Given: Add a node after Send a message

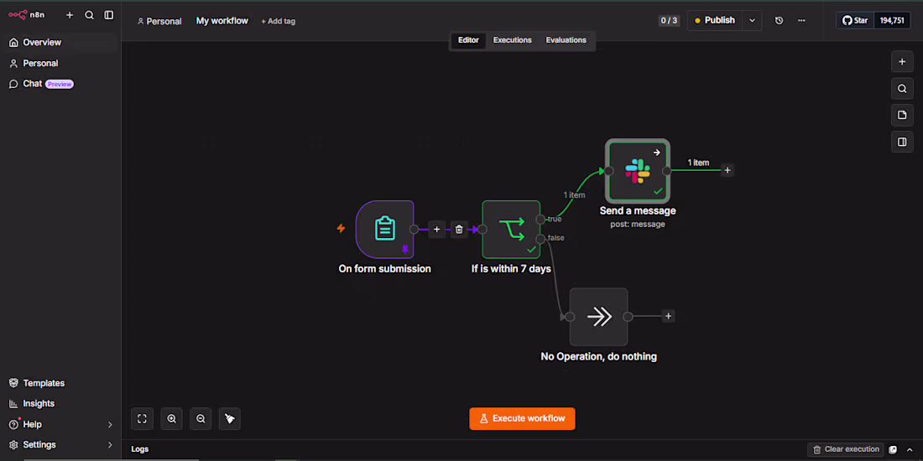Looking at the screenshot, I should coord(727,170).
